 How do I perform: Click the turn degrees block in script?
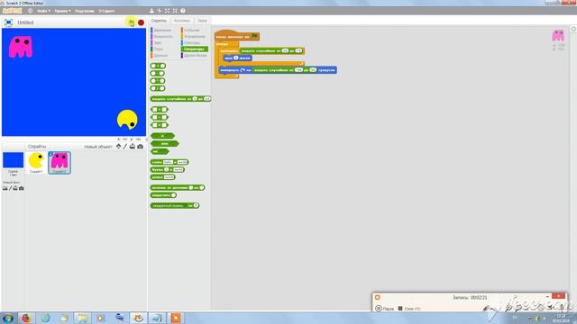pyautogui.click(x=278, y=70)
